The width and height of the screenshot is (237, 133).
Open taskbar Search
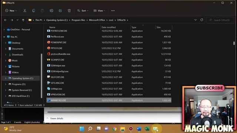tap(90, 129)
